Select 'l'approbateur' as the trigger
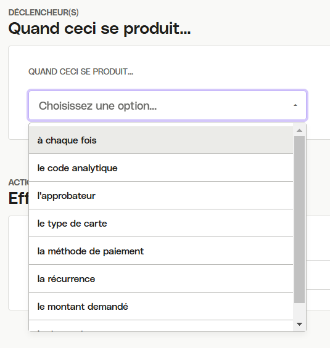330x348 pixels. click(161, 195)
